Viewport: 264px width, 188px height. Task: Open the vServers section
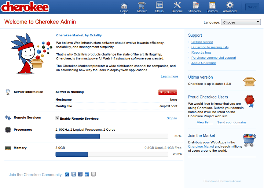194,6
